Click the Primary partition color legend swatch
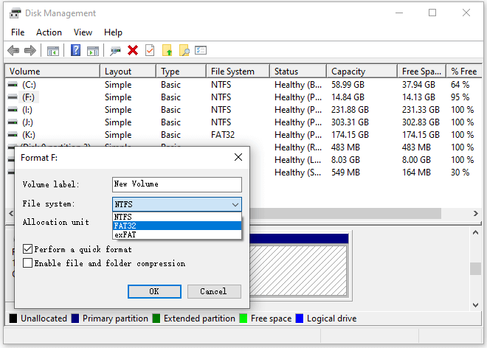487x348 pixels. pos(75,319)
